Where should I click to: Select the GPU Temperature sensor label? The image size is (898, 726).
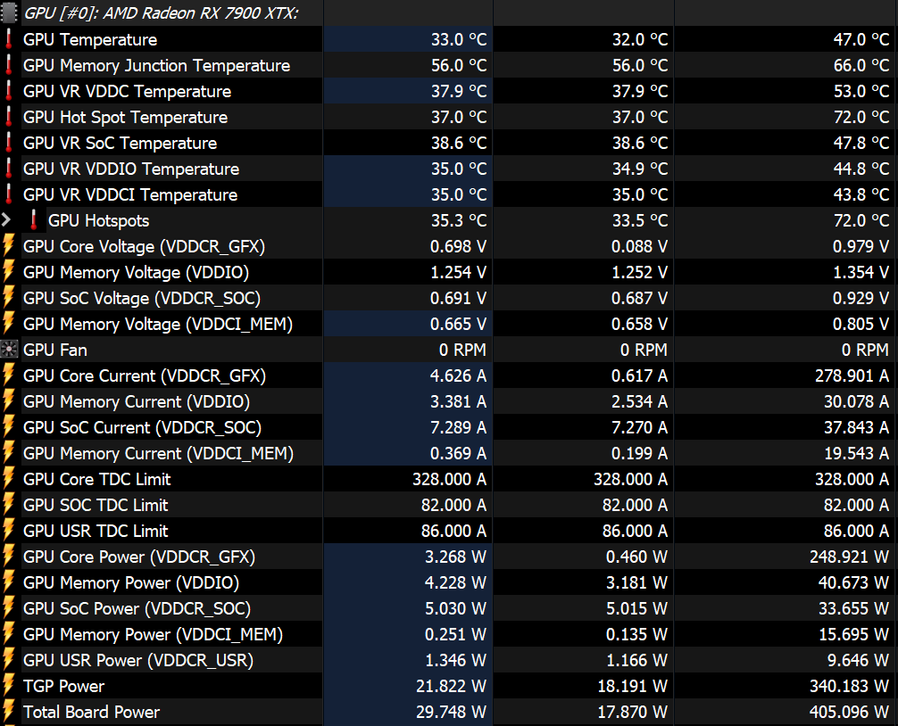(x=90, y=39)
